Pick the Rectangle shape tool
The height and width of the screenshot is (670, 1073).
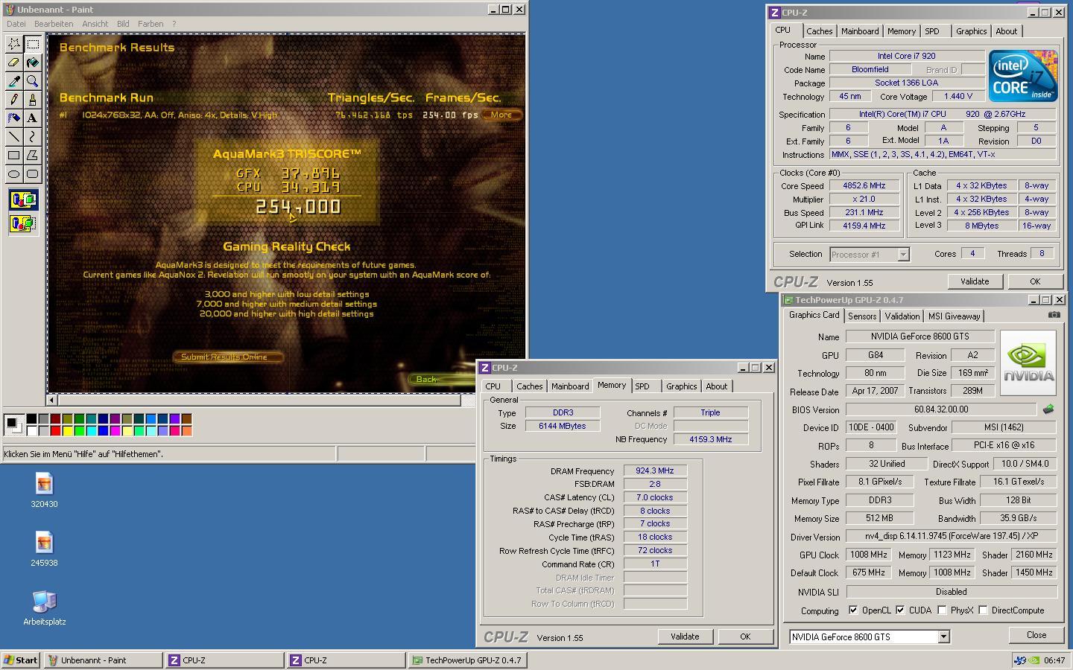pos(13,156)
